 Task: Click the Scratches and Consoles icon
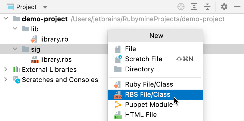click(16, 80)
